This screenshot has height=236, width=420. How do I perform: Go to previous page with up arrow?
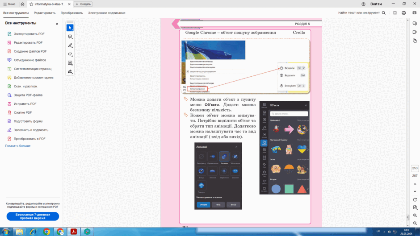click(415, 184)
